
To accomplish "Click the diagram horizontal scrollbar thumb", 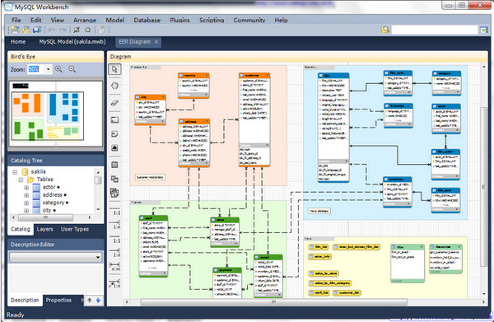I will [x=274, y=302].
